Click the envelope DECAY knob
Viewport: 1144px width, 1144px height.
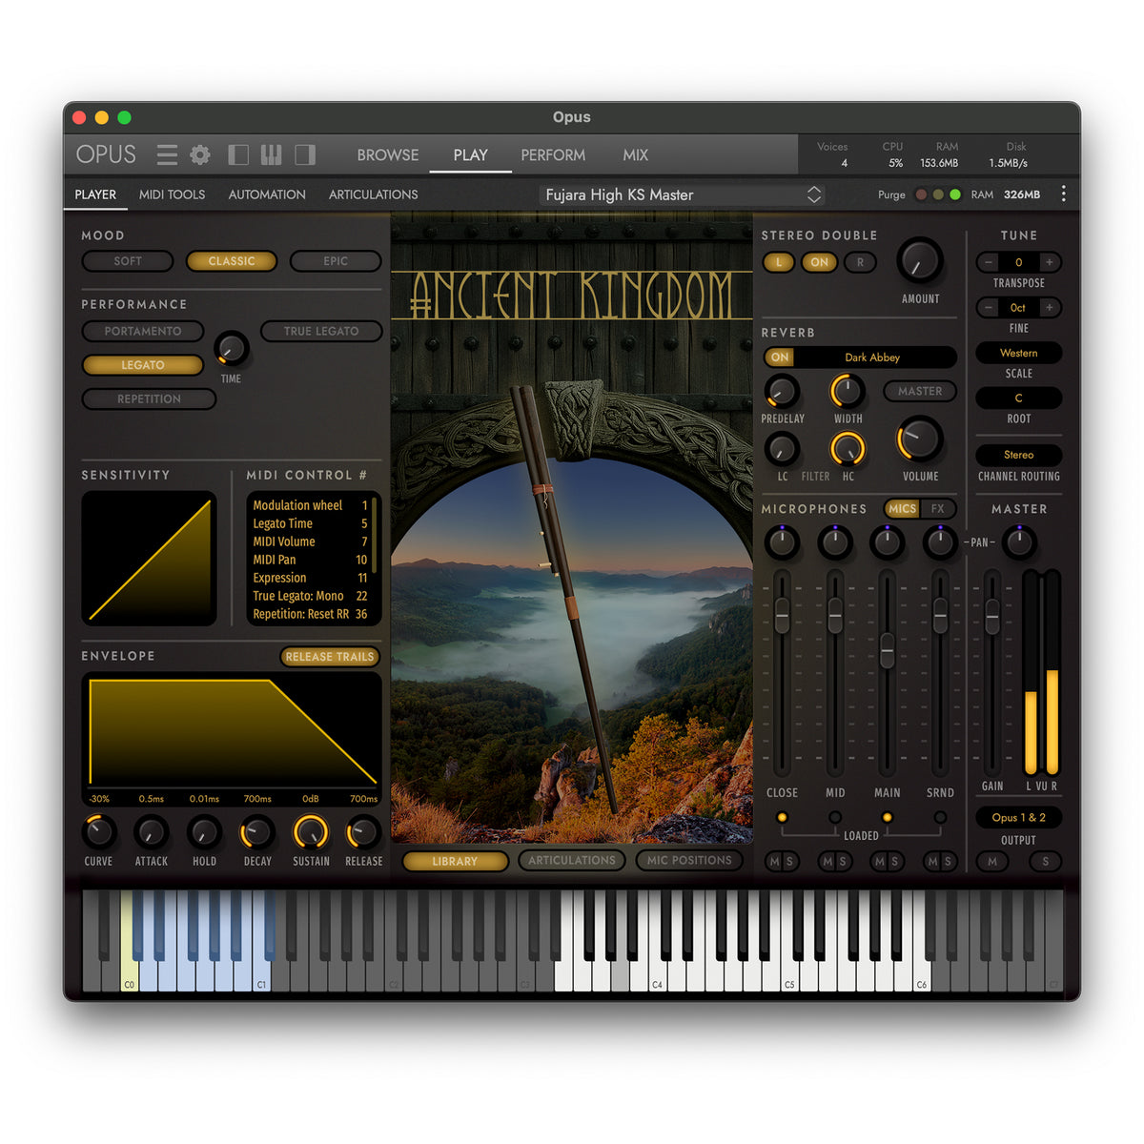[257, 833]
